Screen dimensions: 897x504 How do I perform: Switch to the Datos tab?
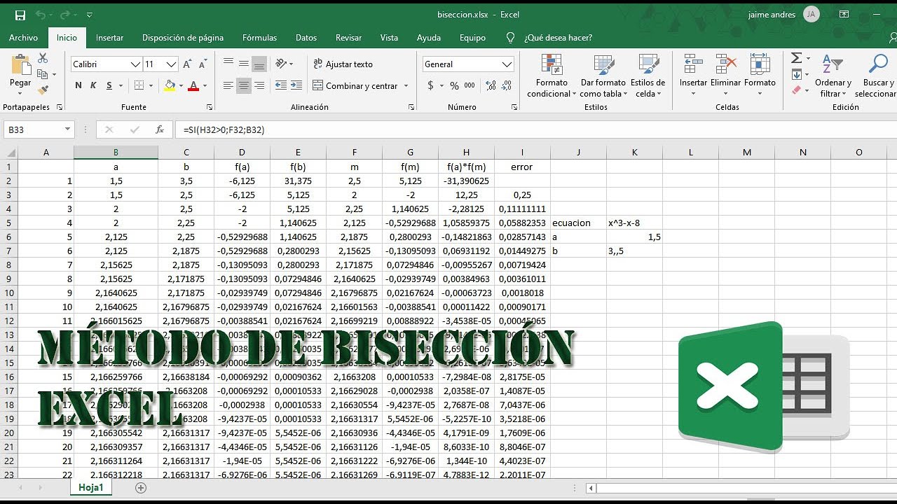[x=306, y=38]
